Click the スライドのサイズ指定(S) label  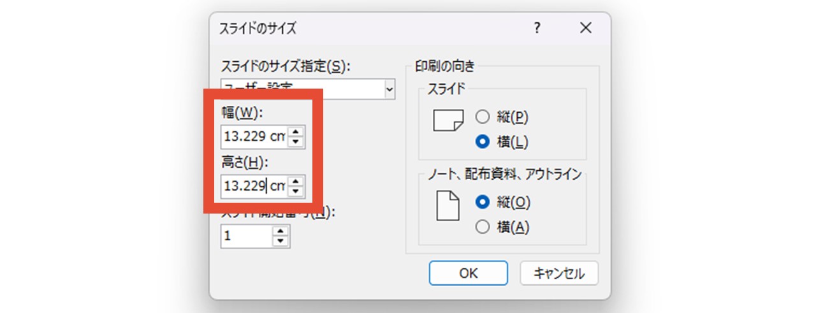pyautogui.click(x=286, y=66)
